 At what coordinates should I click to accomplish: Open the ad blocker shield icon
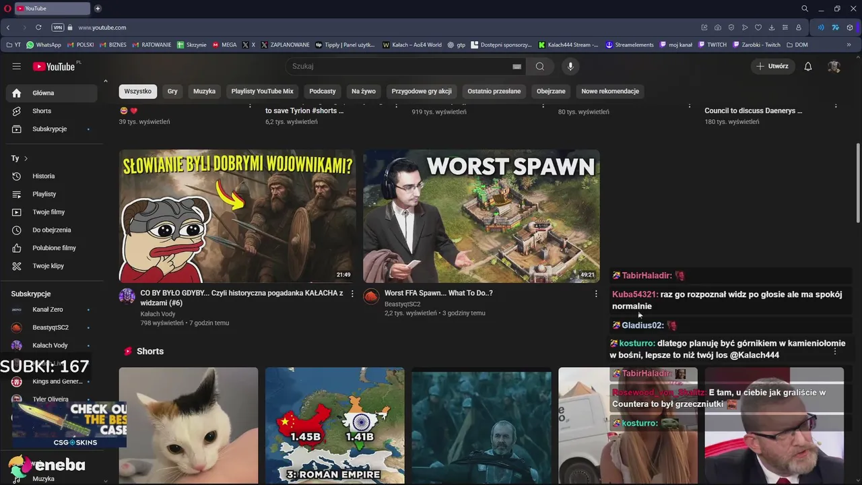(731, 28)
